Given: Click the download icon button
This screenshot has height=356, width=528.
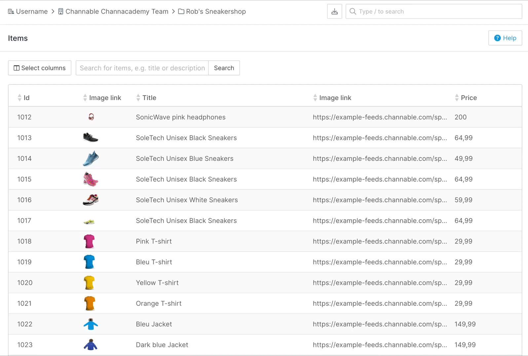Looking at the screenshot, I should pyautogui.click(x=334, y=12).
